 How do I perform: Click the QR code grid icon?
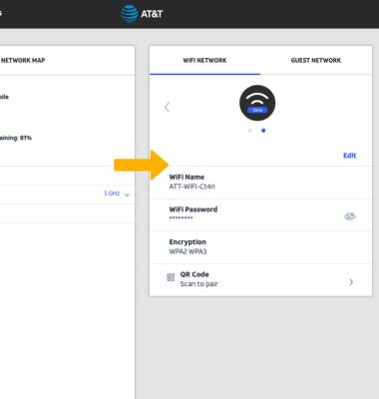pos(171,277)
